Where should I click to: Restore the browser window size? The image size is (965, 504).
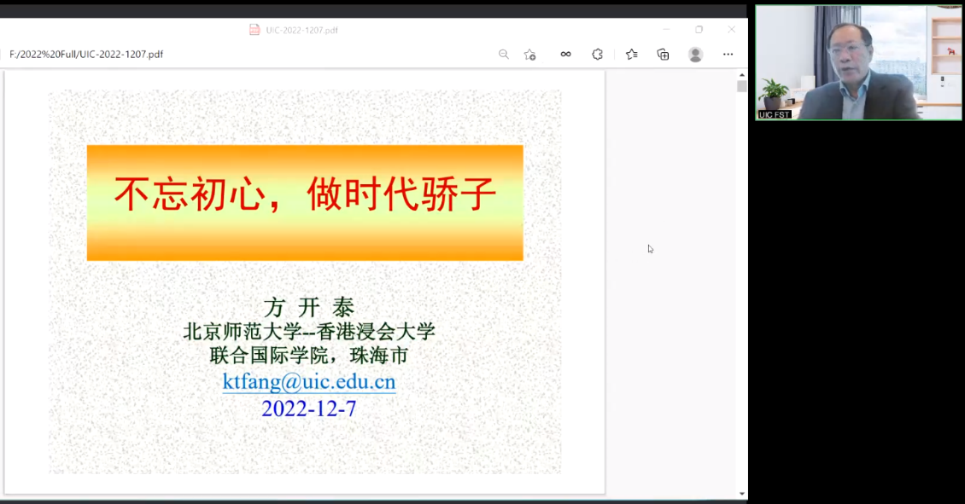(x=699, y=30)
